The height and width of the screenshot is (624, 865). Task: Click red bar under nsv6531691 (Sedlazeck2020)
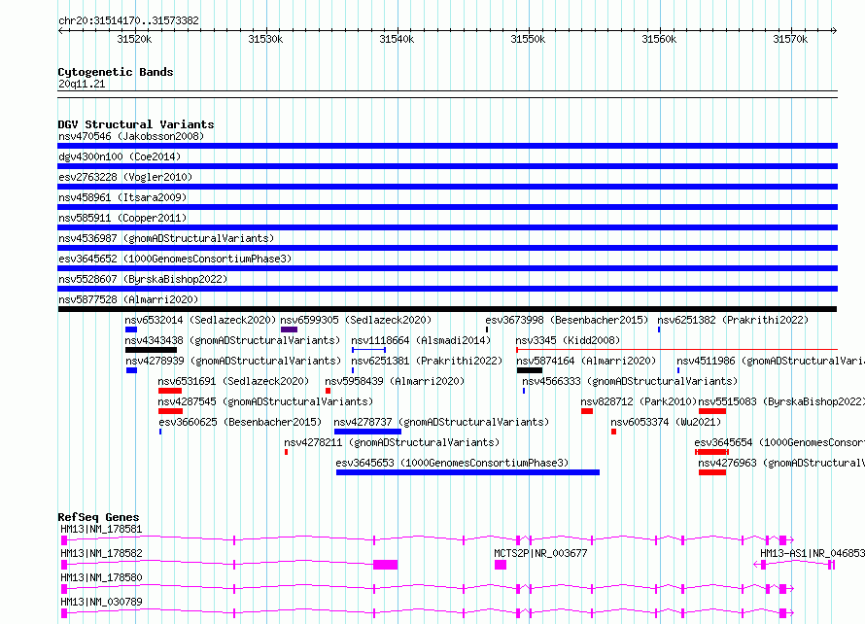170,391
